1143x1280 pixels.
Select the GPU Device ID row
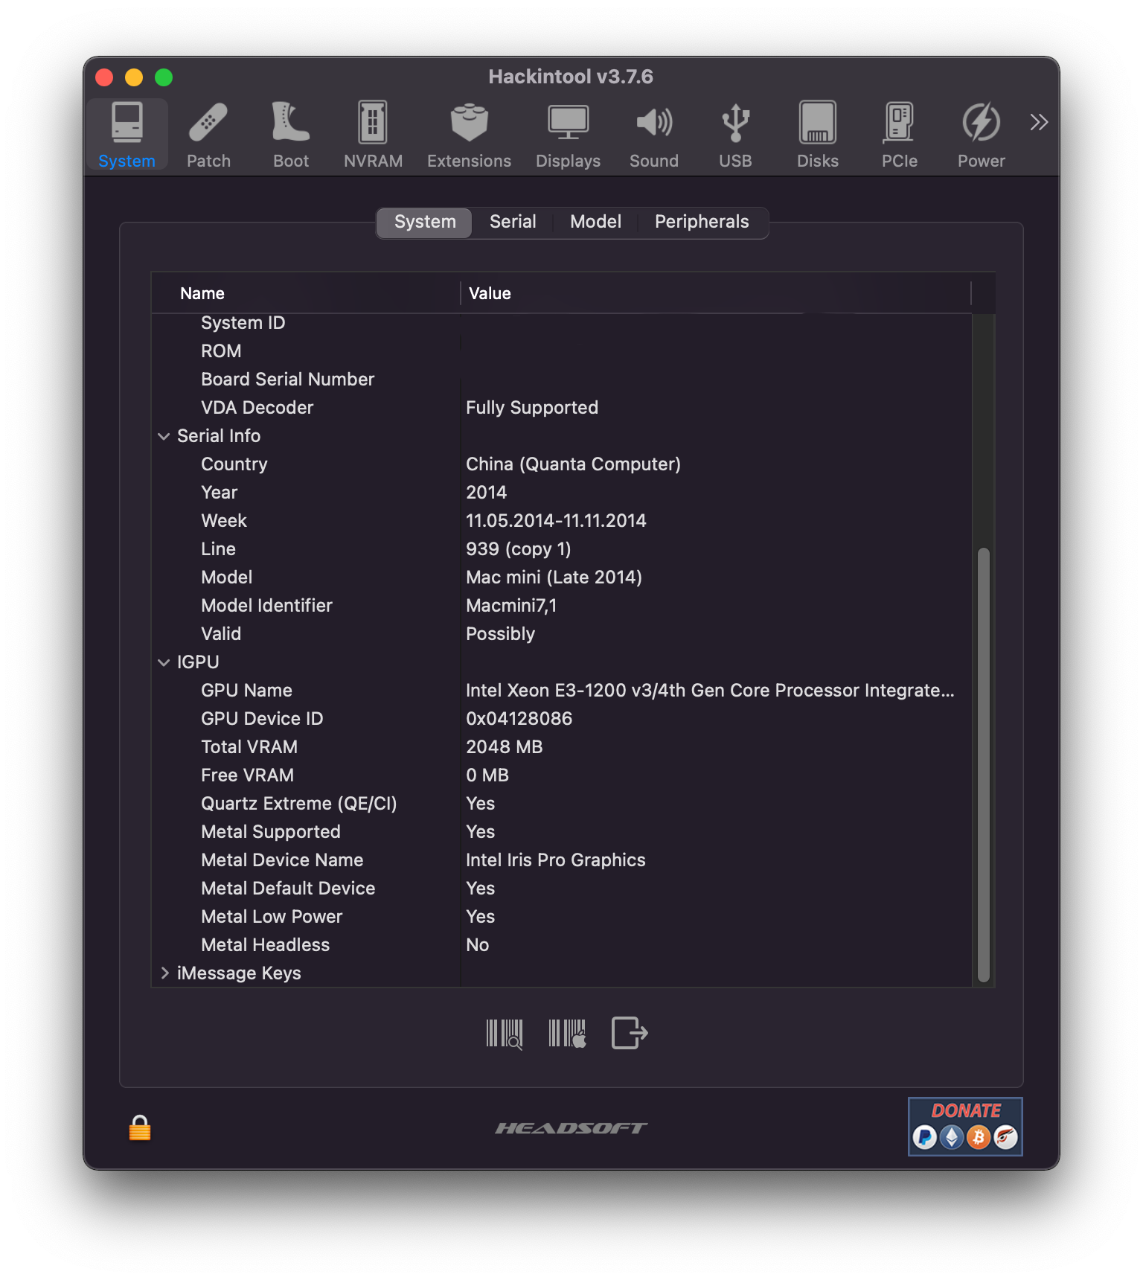click(562, 719)
